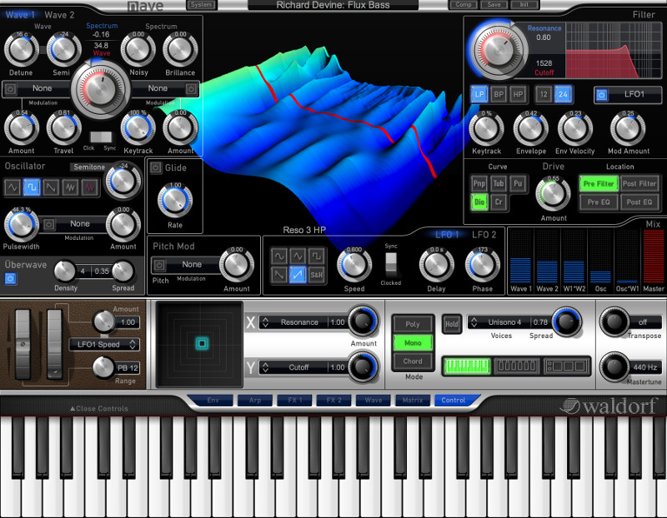
Task: Toggle Glide power button
Action: tap(156, 167)
